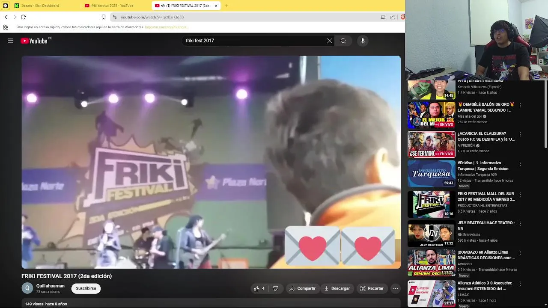Screen dimensions: 548x308
Task: Open the Kenneth Villanueva 14:45 thumbnail
Action: click(431, 90)
